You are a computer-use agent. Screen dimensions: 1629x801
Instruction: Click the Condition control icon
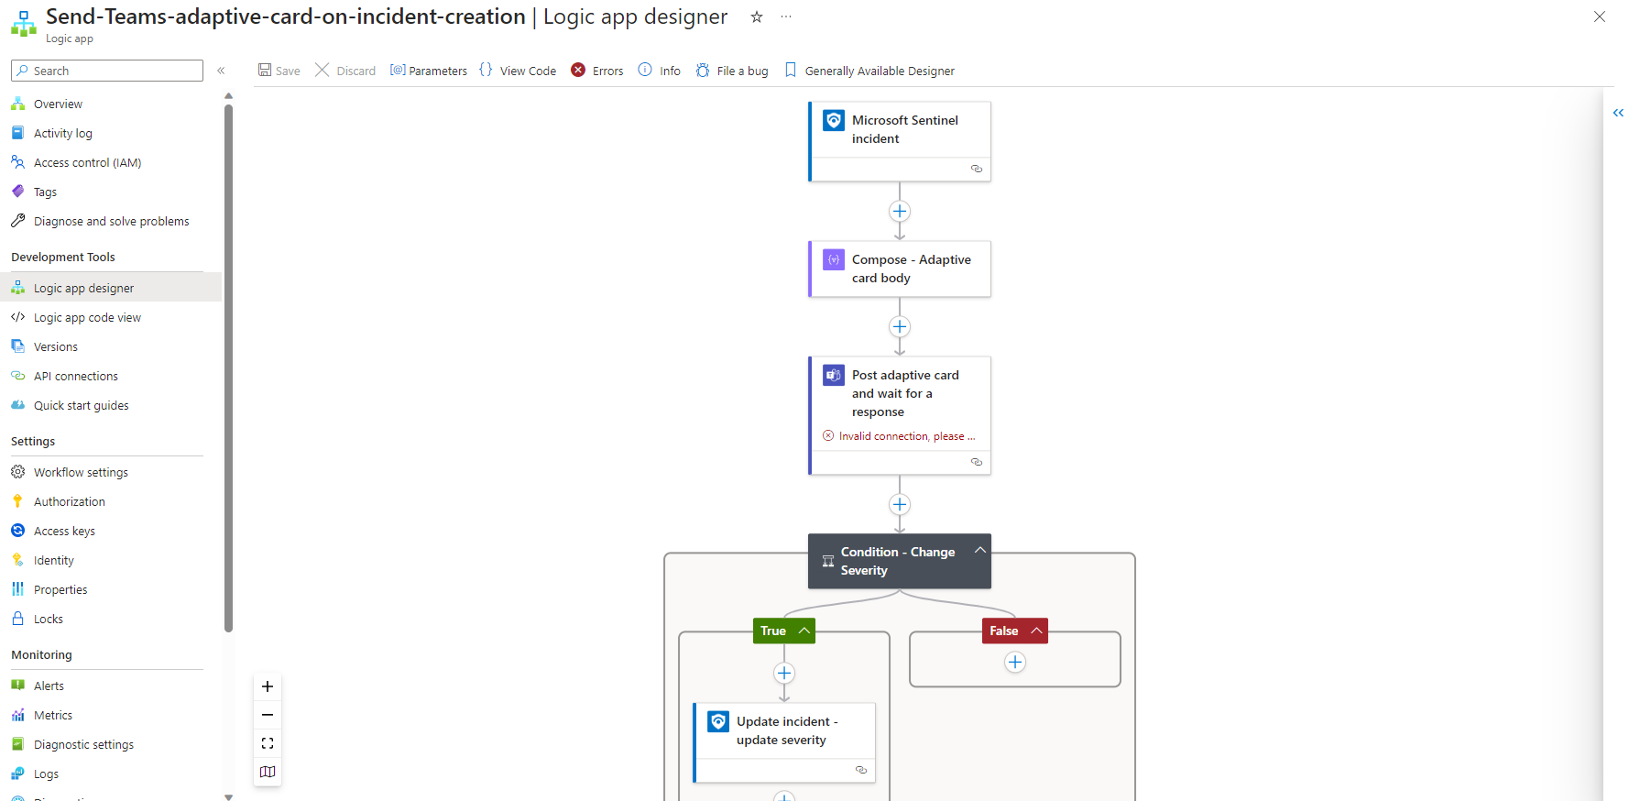pyautogui.click(x=828, y=561)
